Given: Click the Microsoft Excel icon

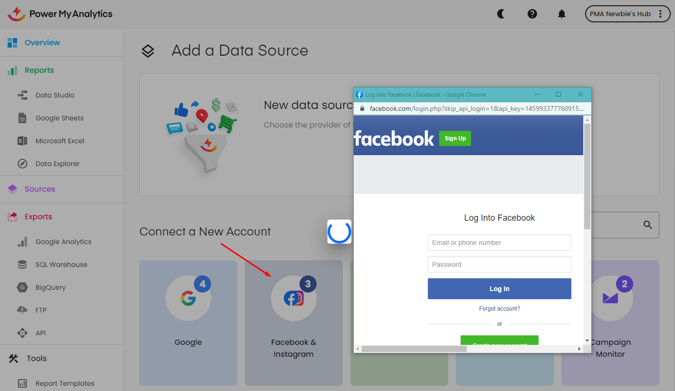Looking at the screenshot, I should pos(22,140).
